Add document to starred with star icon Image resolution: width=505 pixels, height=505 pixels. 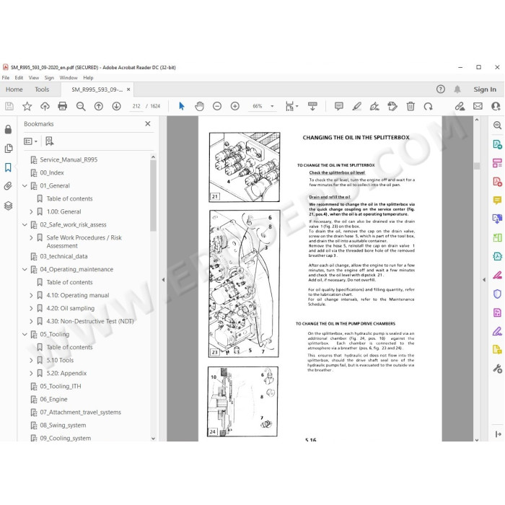pos(27,106)
